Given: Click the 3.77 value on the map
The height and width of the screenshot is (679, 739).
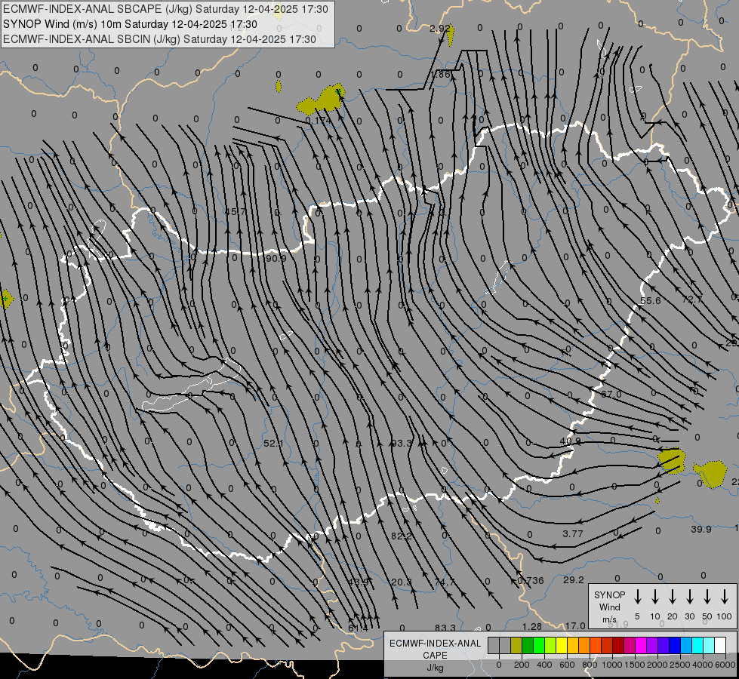Looking at the screenshot, I should (573, 534).
